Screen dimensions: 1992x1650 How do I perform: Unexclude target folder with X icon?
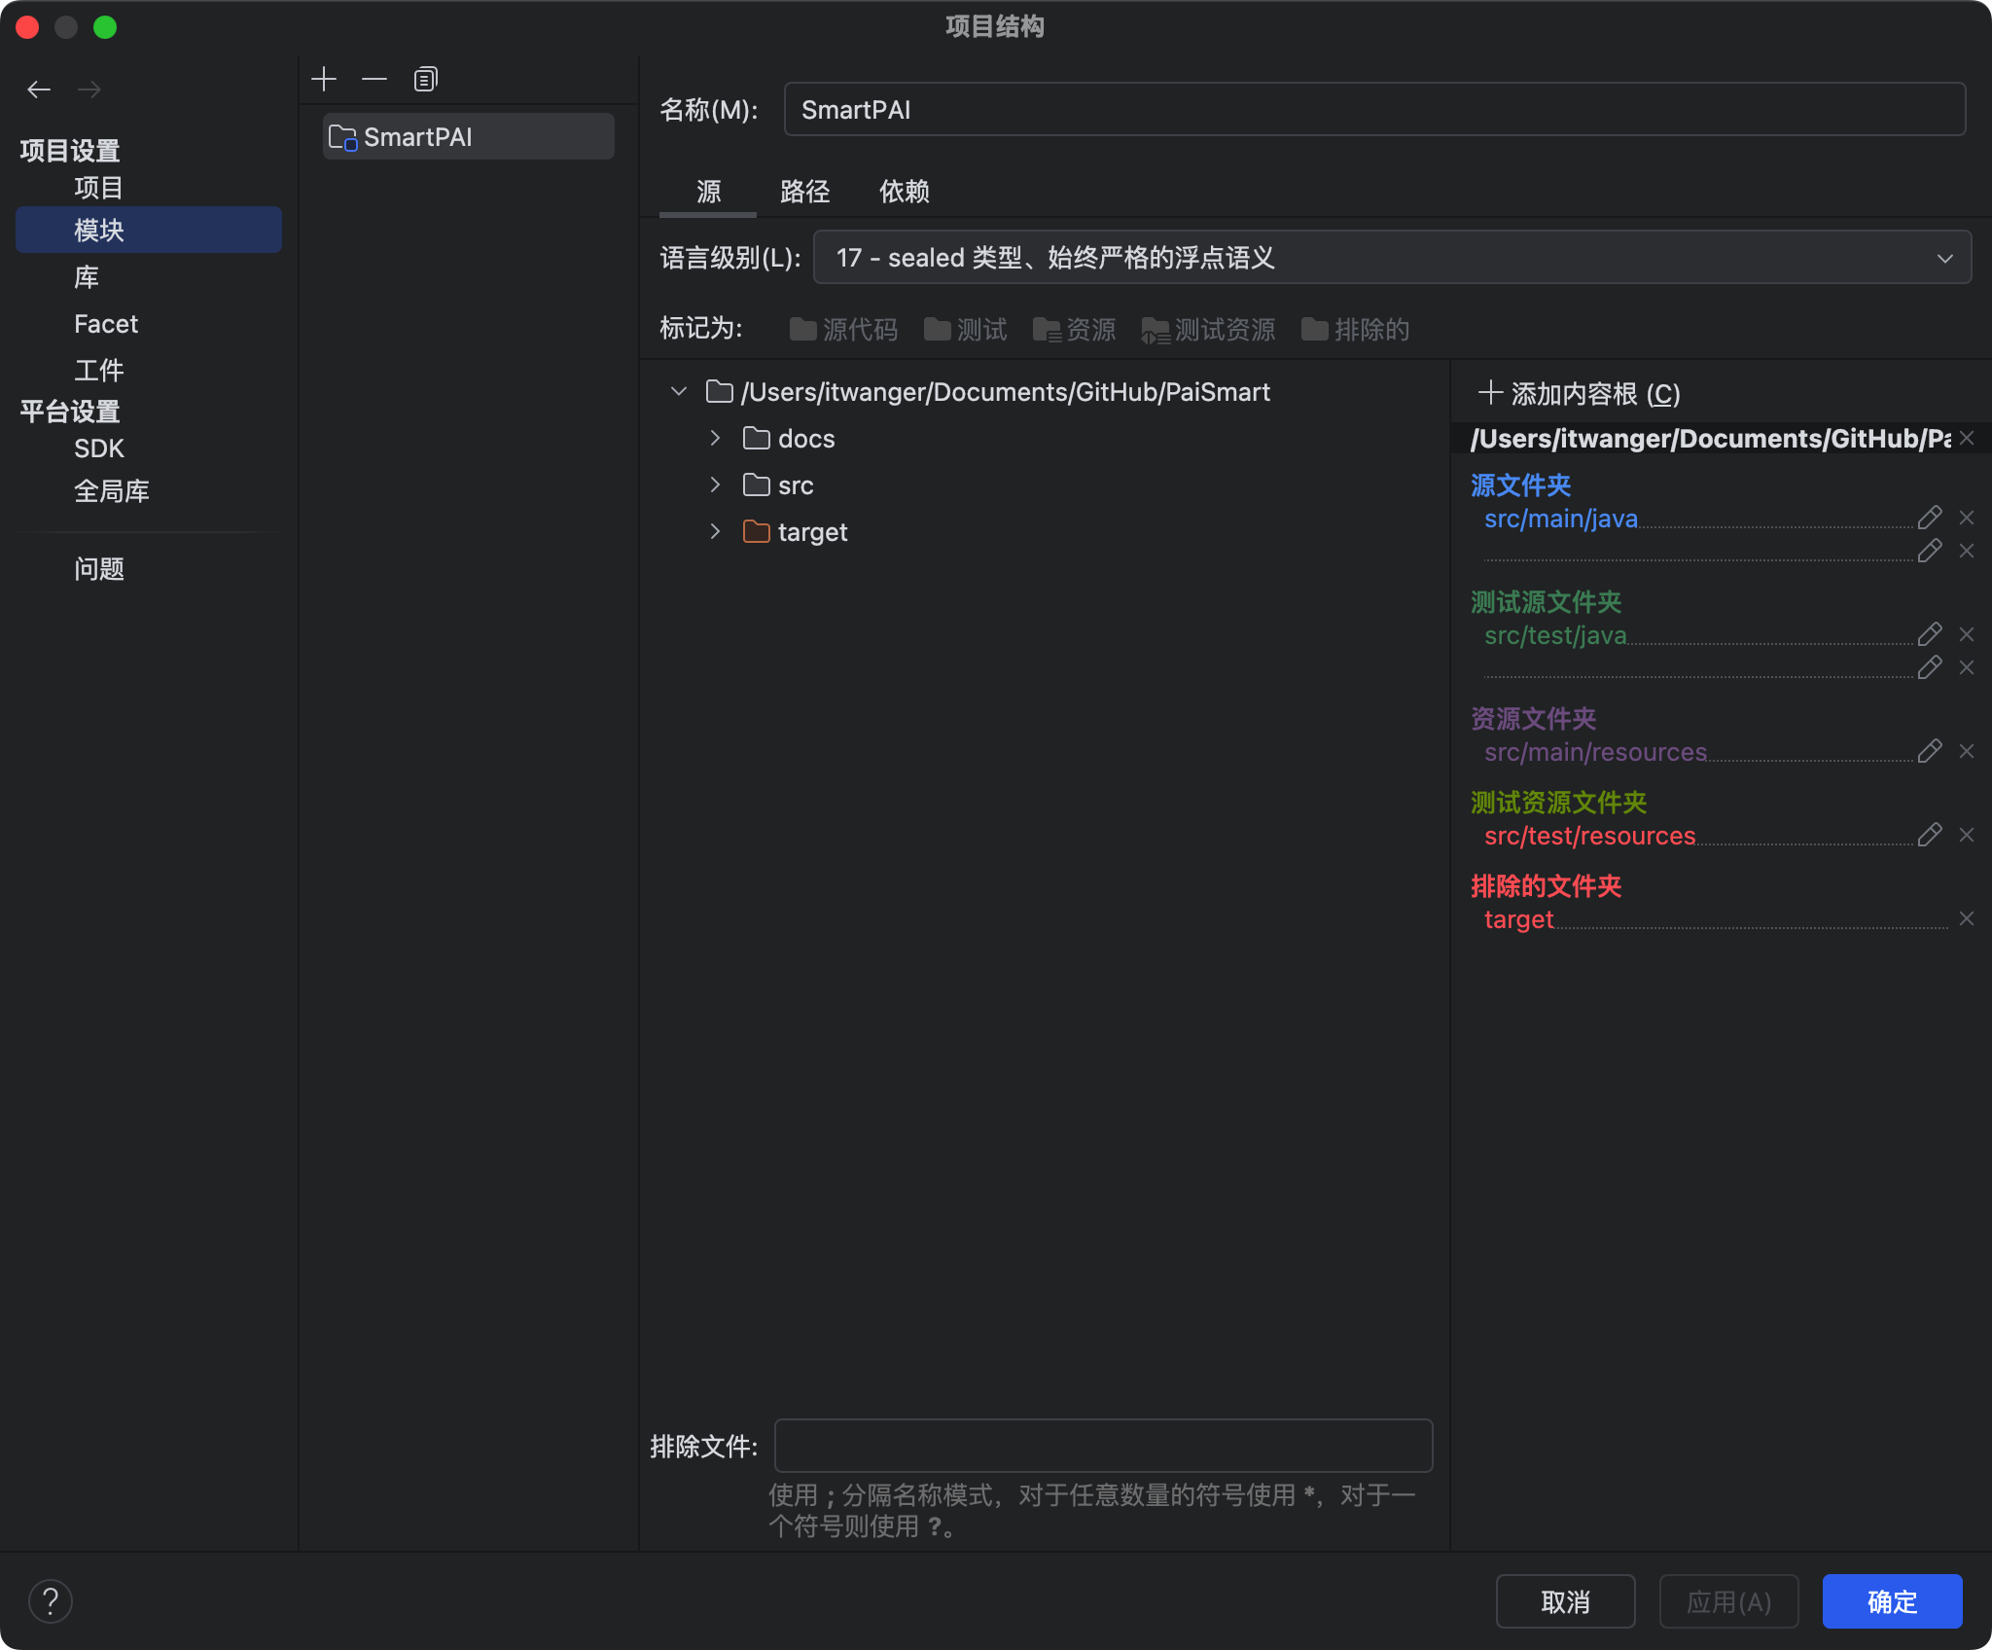pyautogui.click(x=1967, y=918)
